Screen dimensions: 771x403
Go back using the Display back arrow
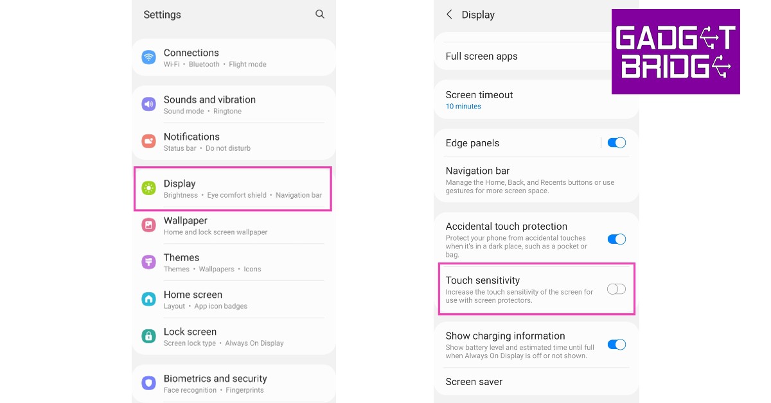click(x=449, y=14)
